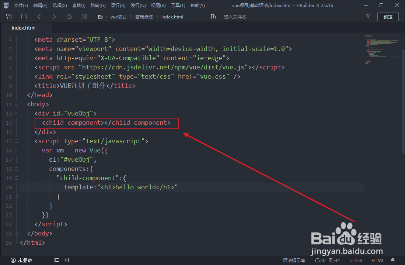Image resolution: width=405 pixels, height=265 pixels.
Task: Click the file search icon
Action: (214, 17)
